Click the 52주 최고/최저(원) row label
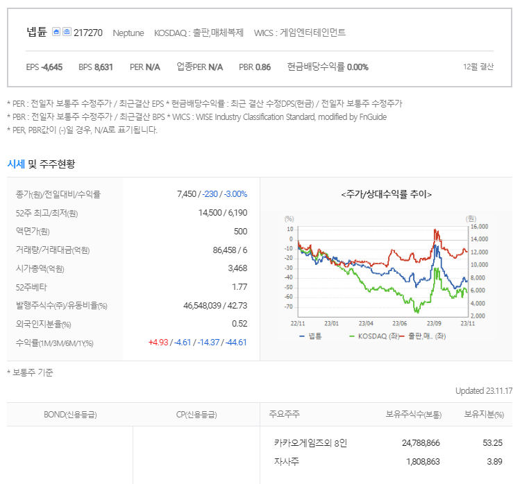The height and width of the screenshot is (484, 513). (x=47, y=214)
